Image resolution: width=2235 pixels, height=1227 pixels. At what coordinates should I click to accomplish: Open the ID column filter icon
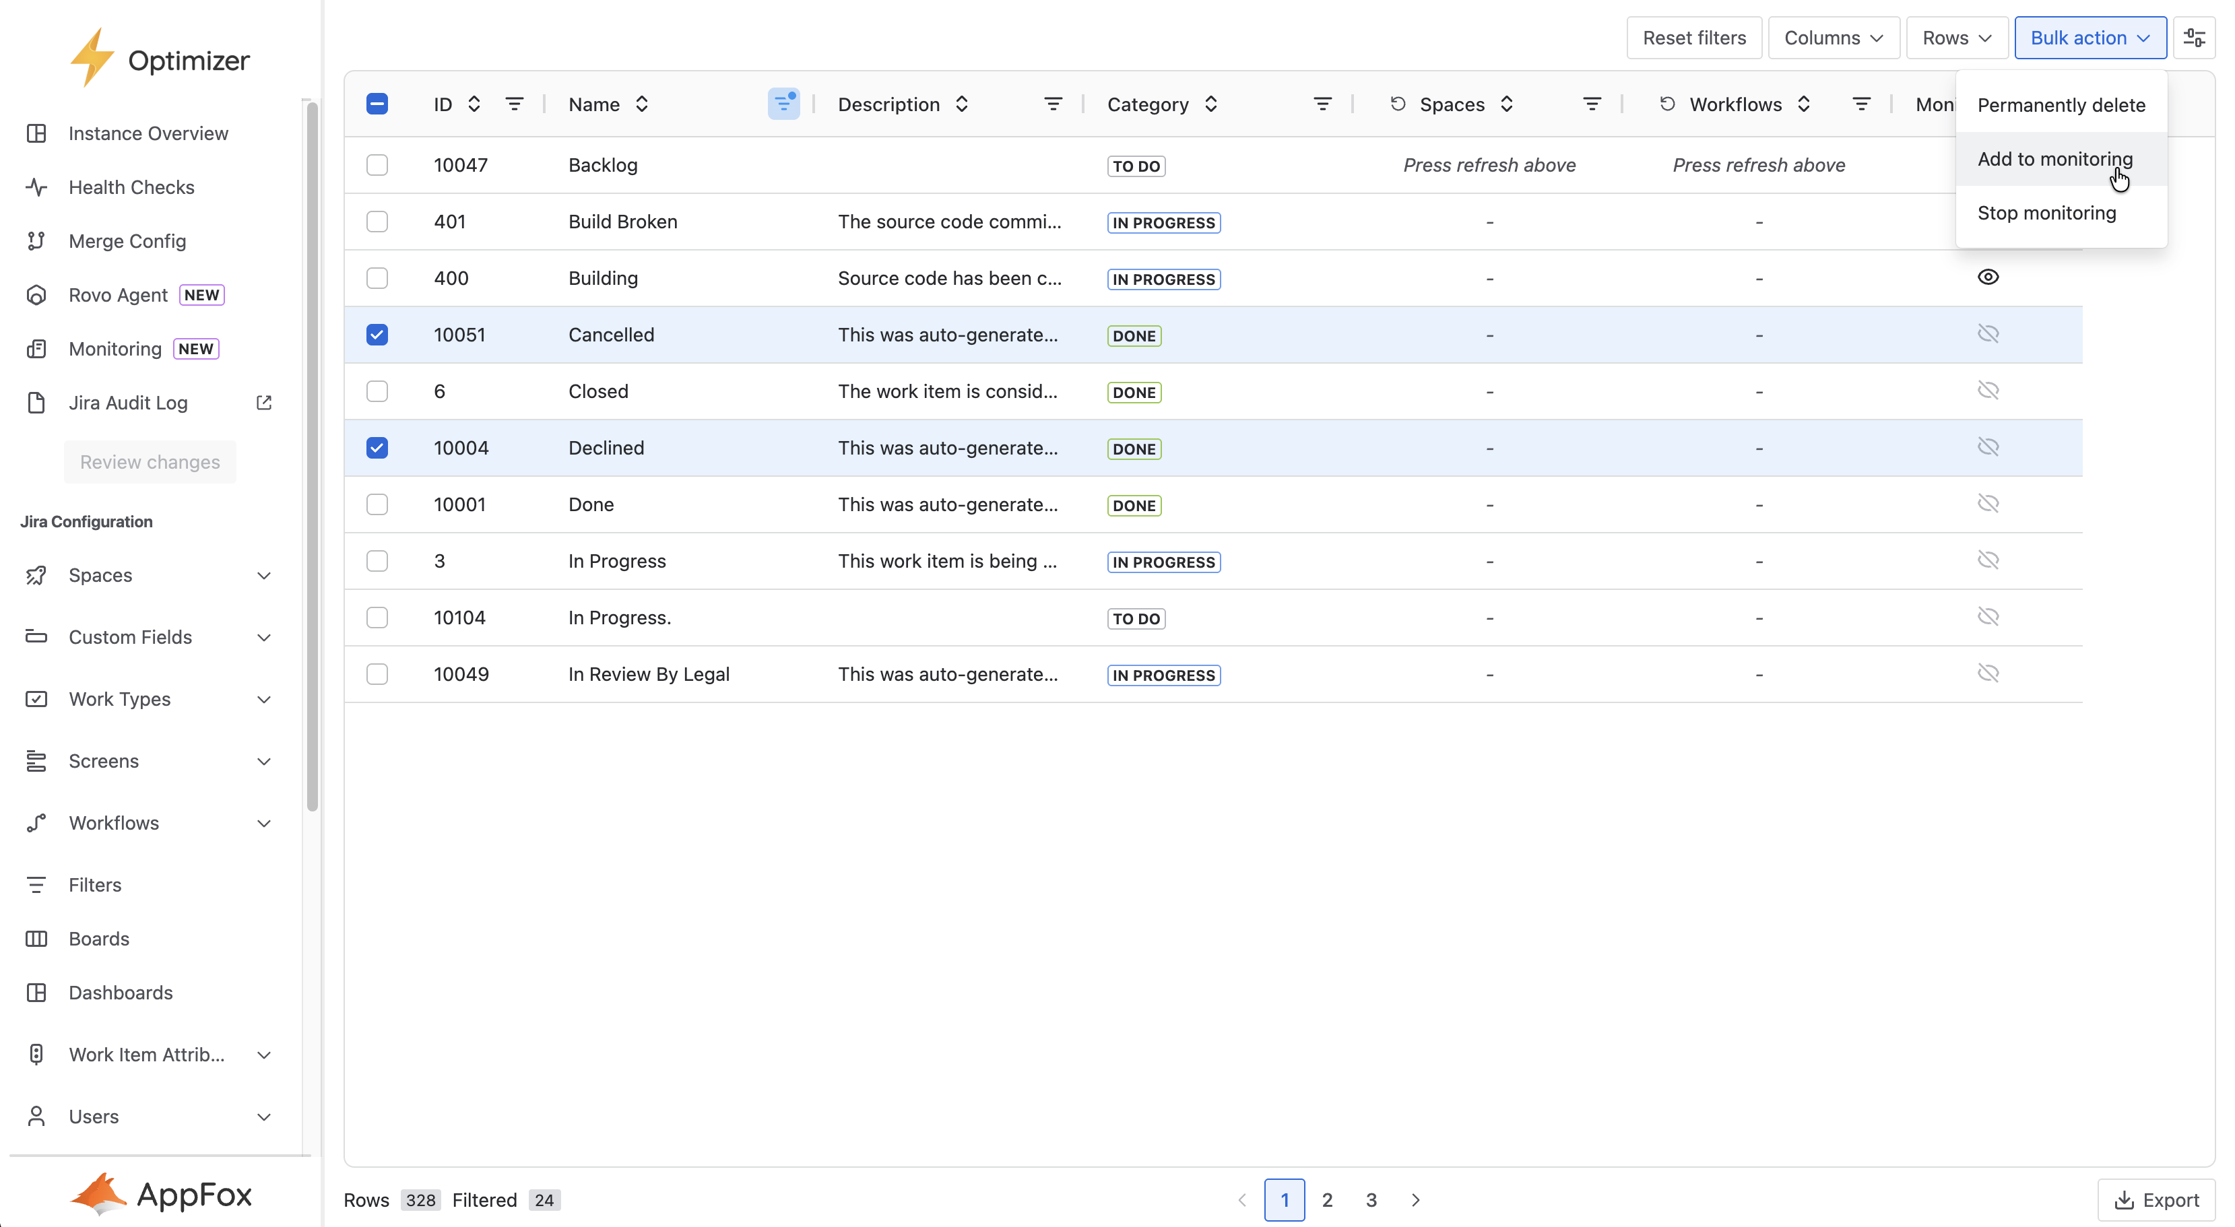tap(515, 104)
